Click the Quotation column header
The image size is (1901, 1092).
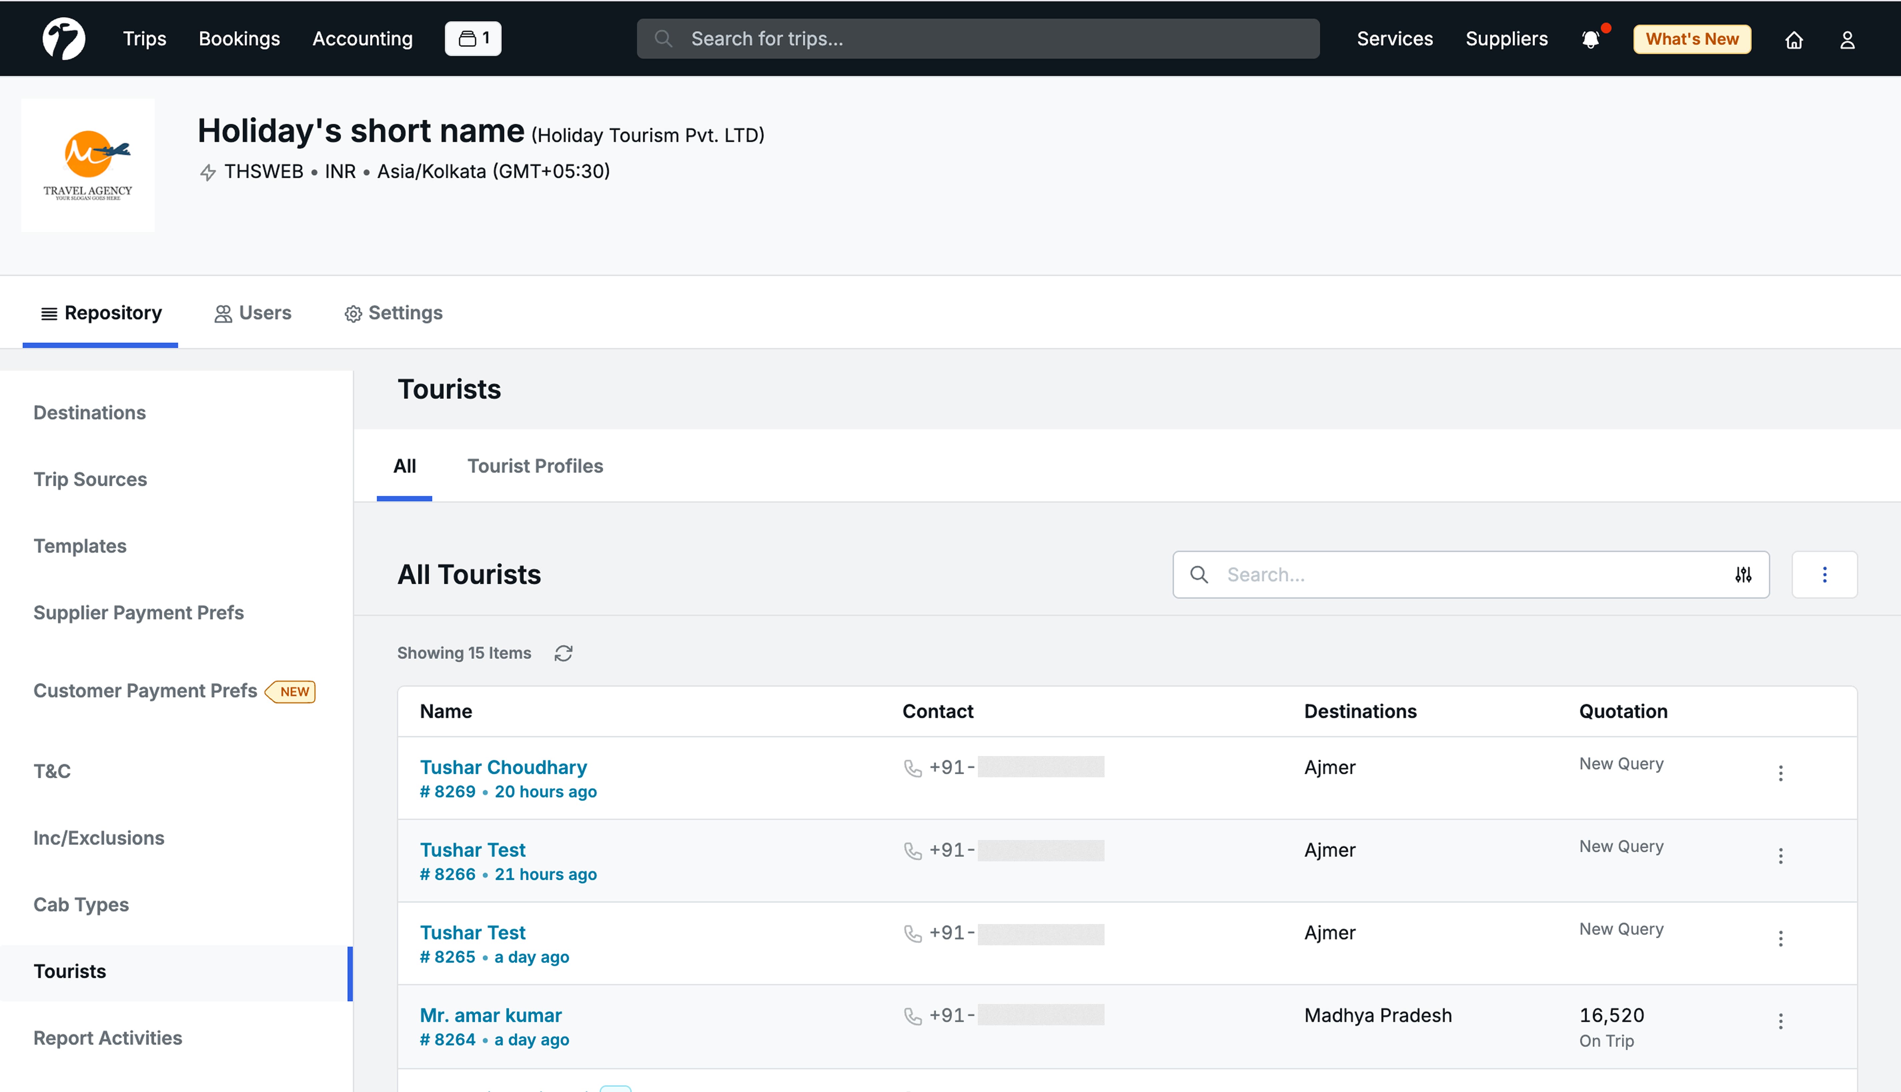(x=1624, y=711)
